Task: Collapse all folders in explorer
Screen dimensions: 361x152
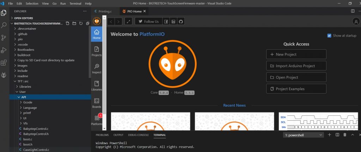Action: (x=87, y=24)
